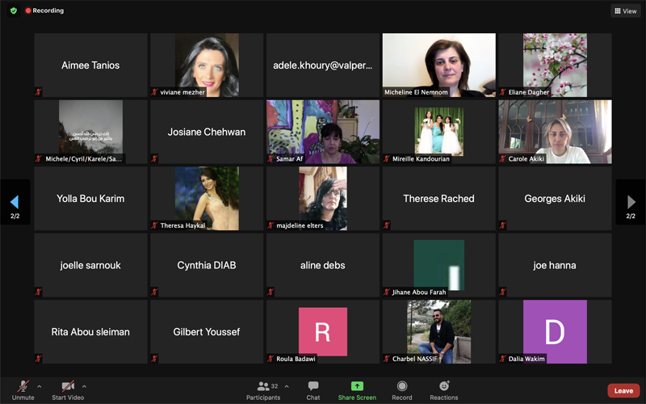
Task: Expand video options arrow beside Start Video
Action: point(84,386)
